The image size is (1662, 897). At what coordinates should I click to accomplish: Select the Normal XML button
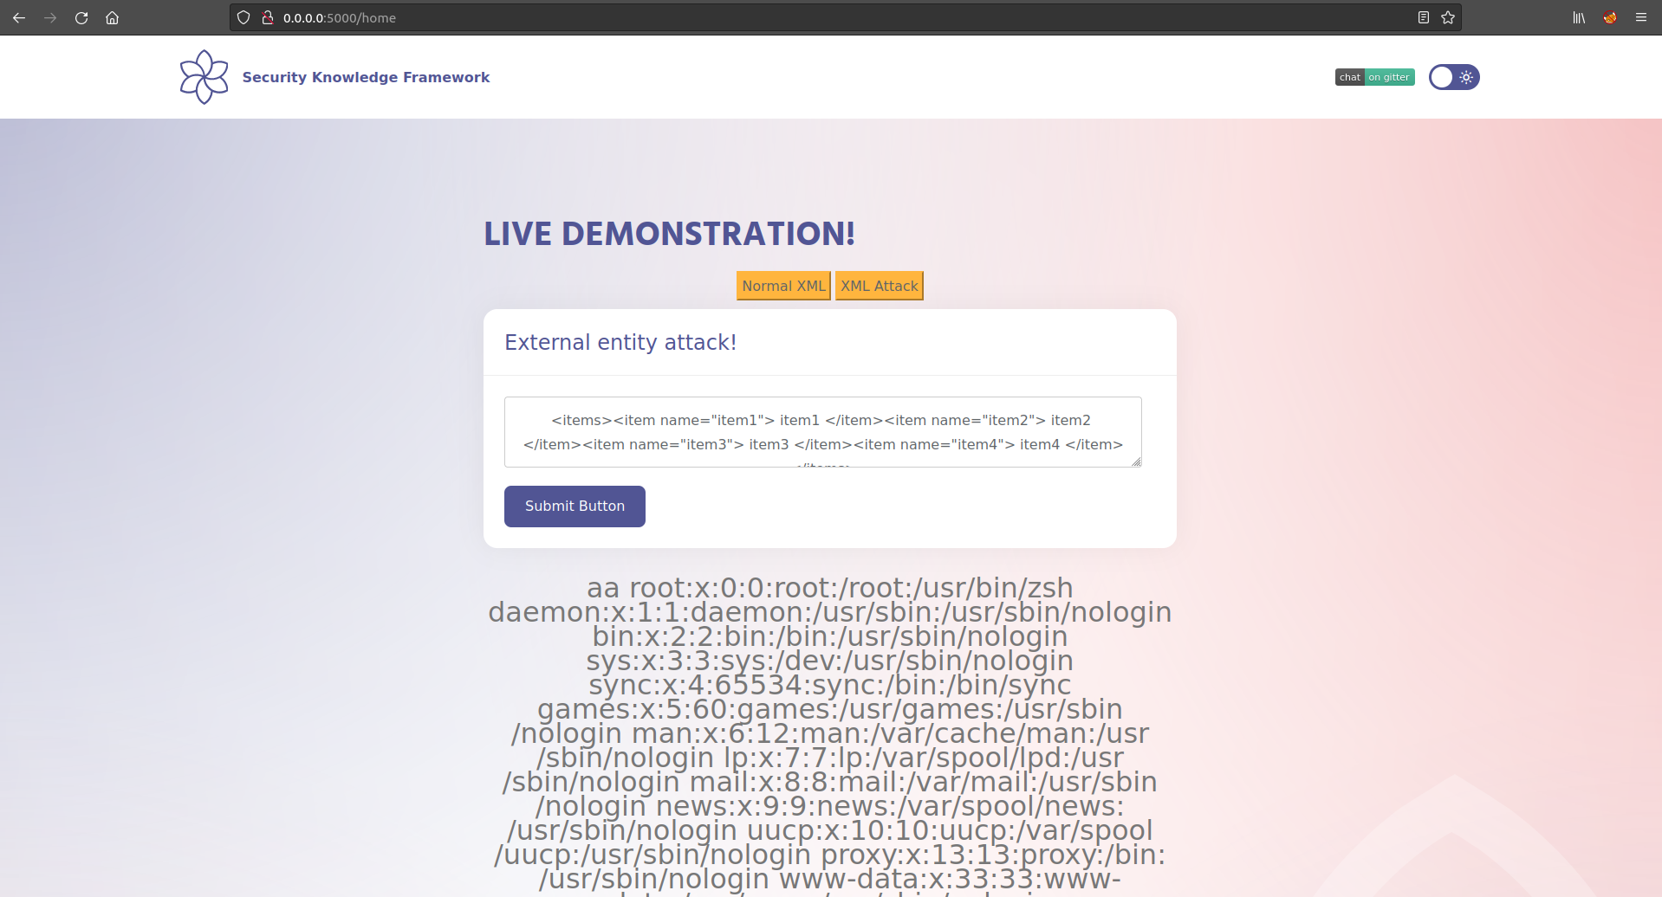[x=783, y=286]
